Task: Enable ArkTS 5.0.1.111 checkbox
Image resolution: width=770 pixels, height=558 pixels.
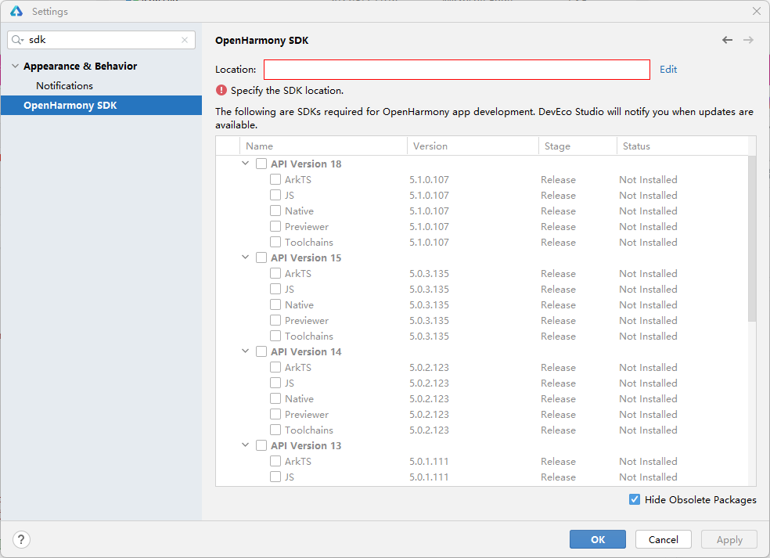Action: pyautogui.click(x=275, y=461)
